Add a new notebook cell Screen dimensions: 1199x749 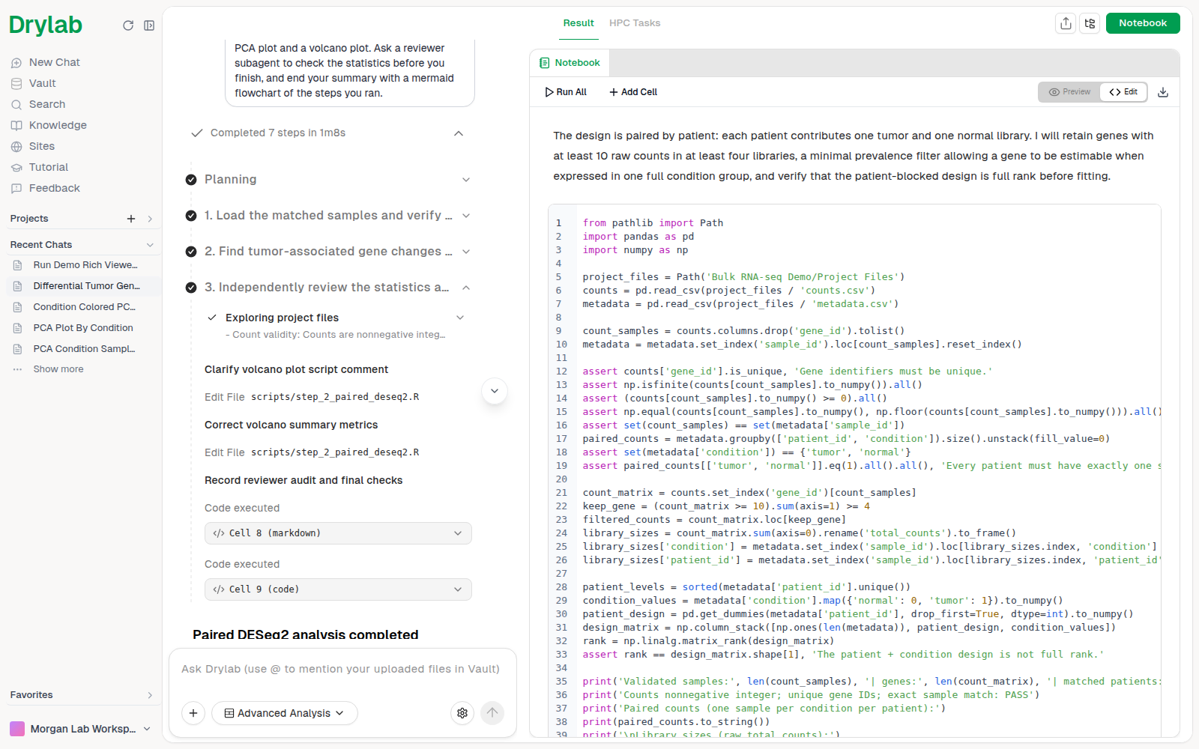633,92
